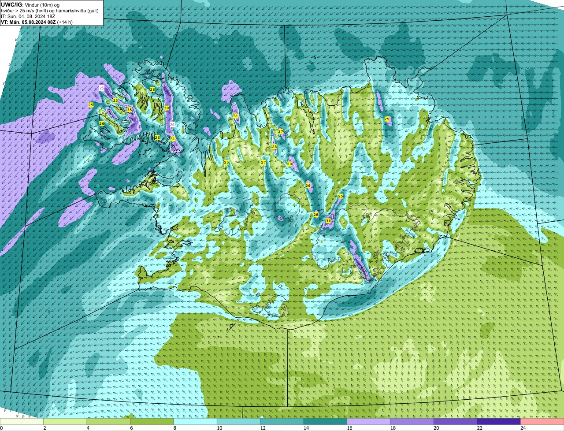Click the legend tick label 20
This screenshot has height=431, width=564.
[x=436, y=428]
